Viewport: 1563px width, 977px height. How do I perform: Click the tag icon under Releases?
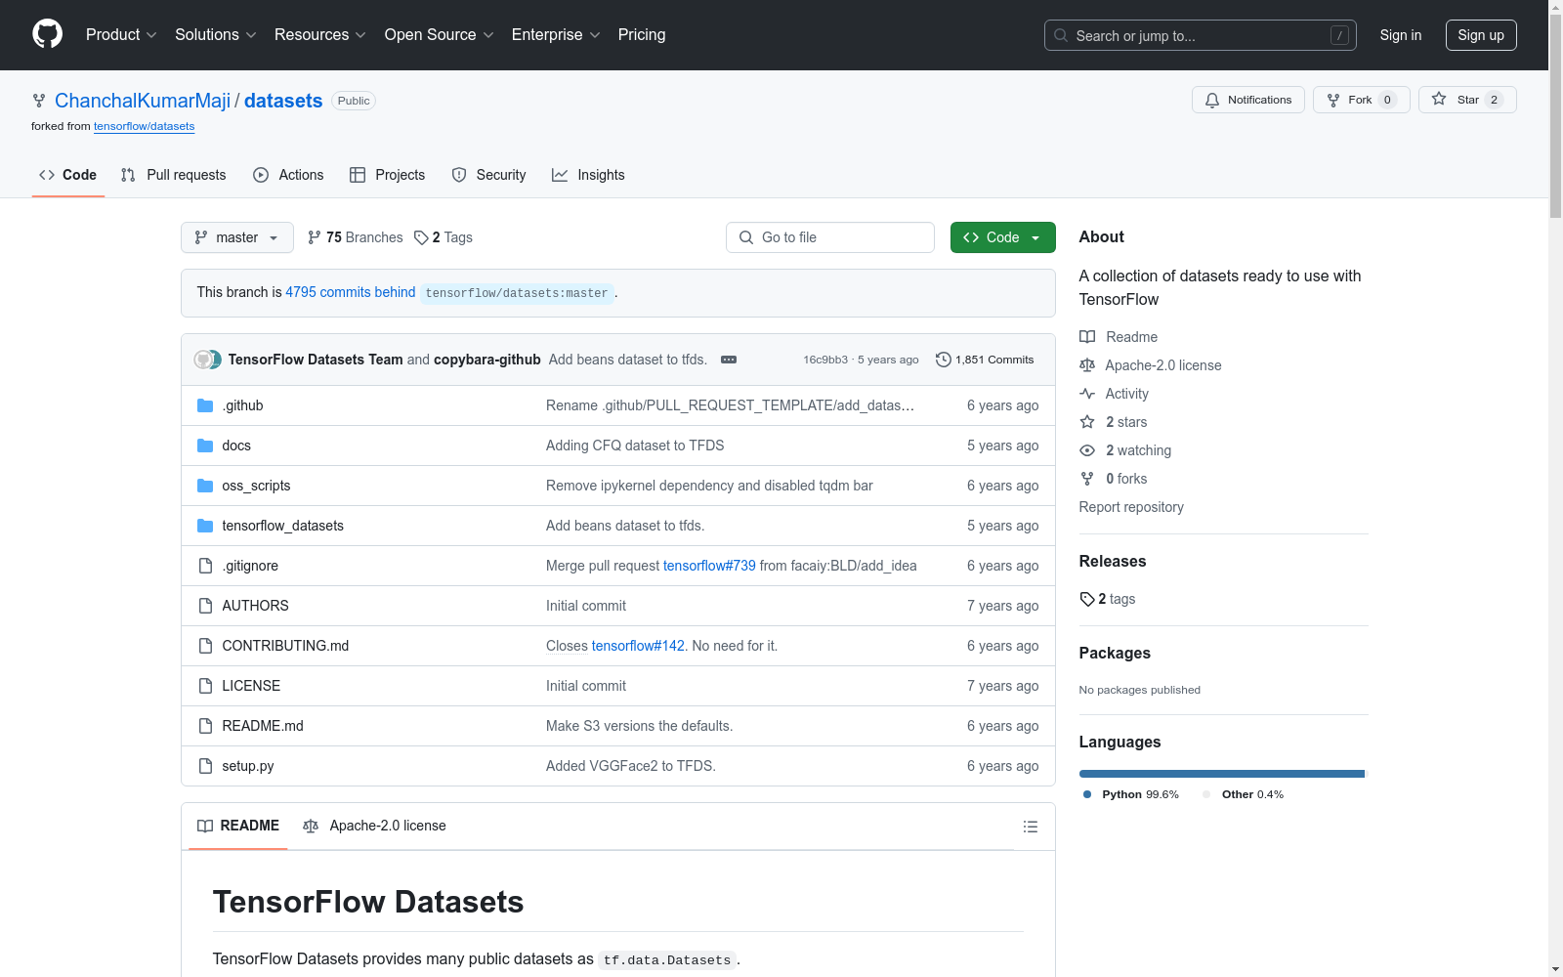(x=1087, y=599)
